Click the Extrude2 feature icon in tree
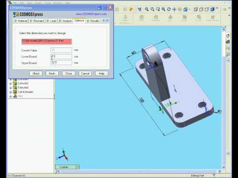Image resolution: width=238 pixels, height=178 pixels. [x=15, y=83]
